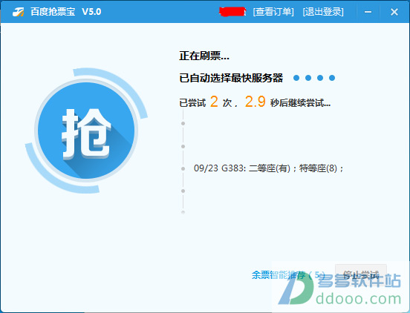This screenshot has height=313, width=410.
Task: Click the orange attempt count 2
Action: (214, 102)
